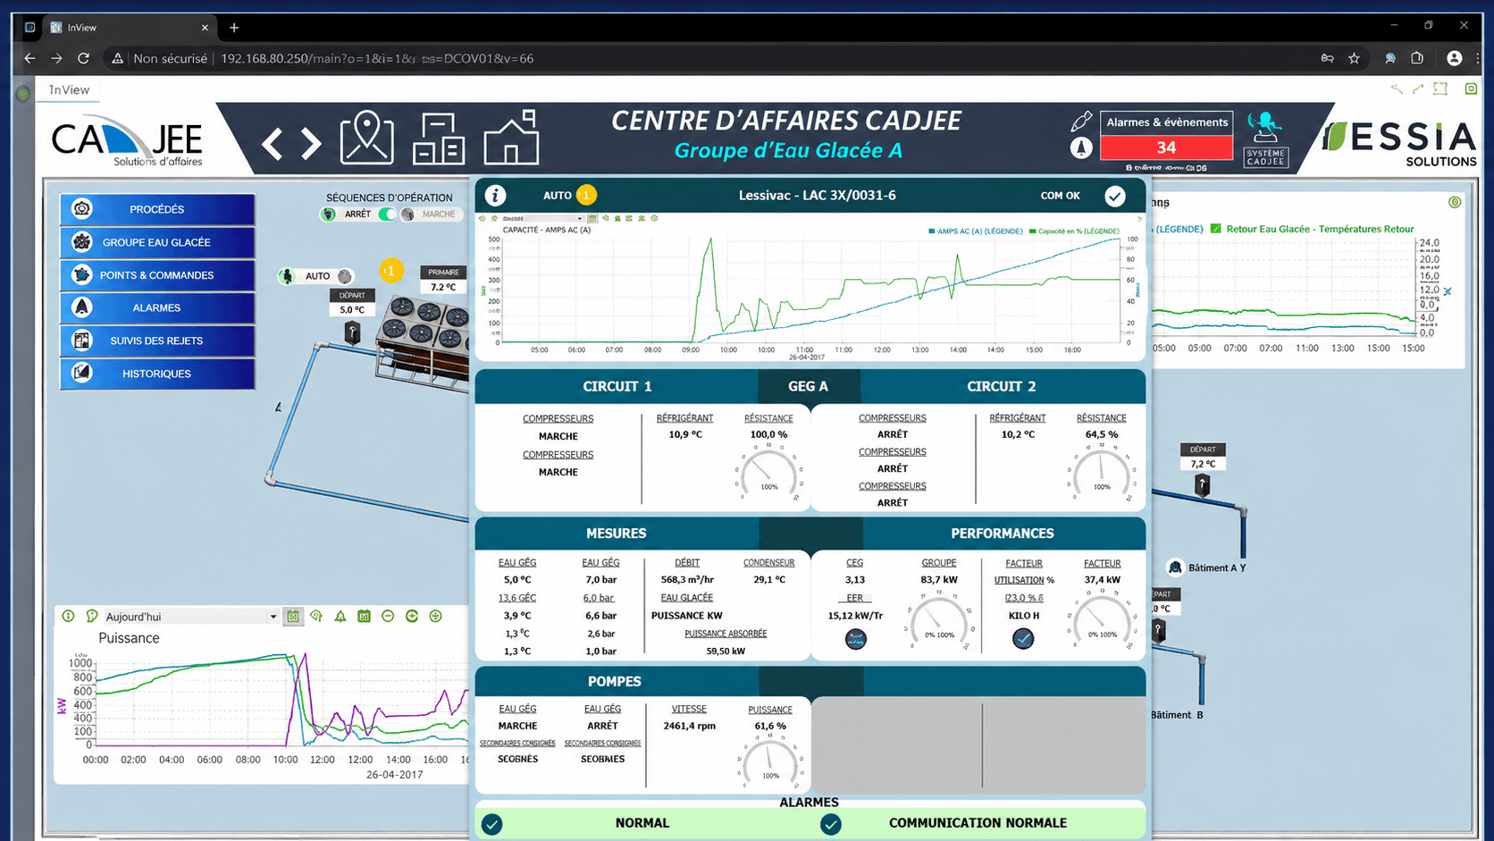Open the red alarm count 34
Viewport: 1494px width, 841px height.
[x=1166, y=147]
